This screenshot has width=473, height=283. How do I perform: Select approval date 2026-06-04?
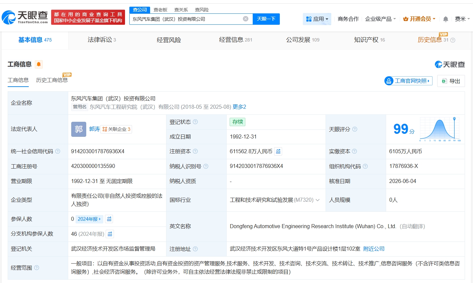click(x=402, y=181)
